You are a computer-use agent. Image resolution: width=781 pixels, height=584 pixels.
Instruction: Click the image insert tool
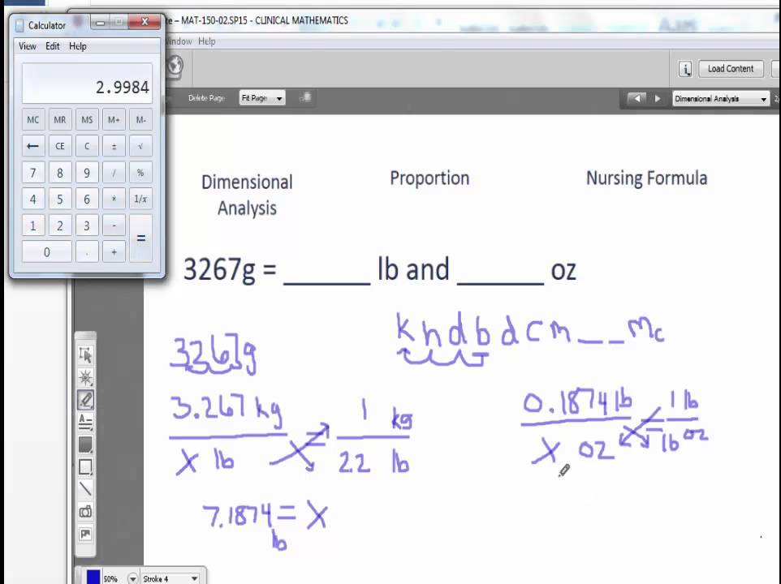point(85,534)
